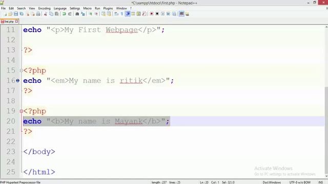
Task: Open Find with the binoculars icon
Action: point(77,14)
